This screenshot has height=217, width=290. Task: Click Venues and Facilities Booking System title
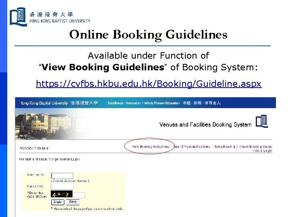pyautogui.click(x=205, y=125)
